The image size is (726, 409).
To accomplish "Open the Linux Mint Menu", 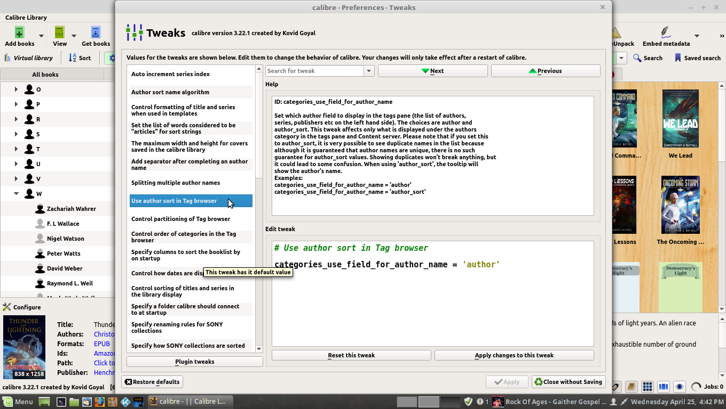I will pyautogui.click(x=18, y=402).
